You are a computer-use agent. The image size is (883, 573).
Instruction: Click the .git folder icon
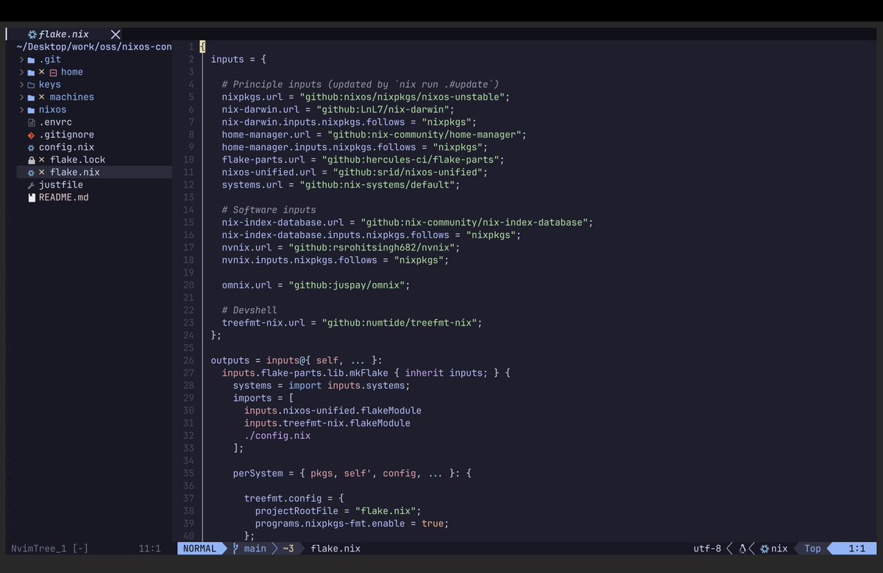point(31,60)
